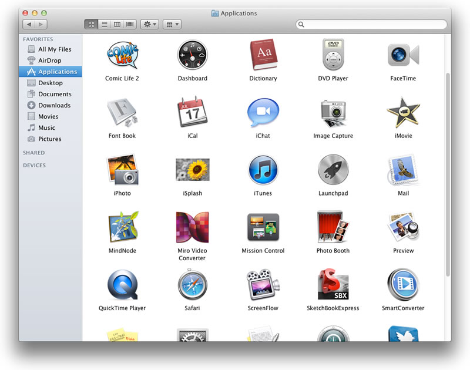
Task: Click the Finder search field
Action: 373,25
